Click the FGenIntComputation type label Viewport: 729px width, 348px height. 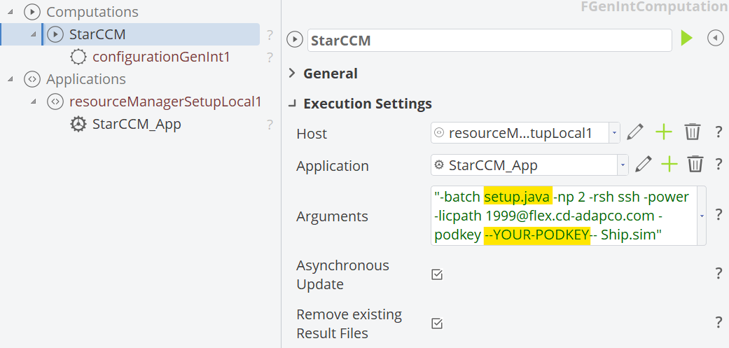[x=655, y=6]
